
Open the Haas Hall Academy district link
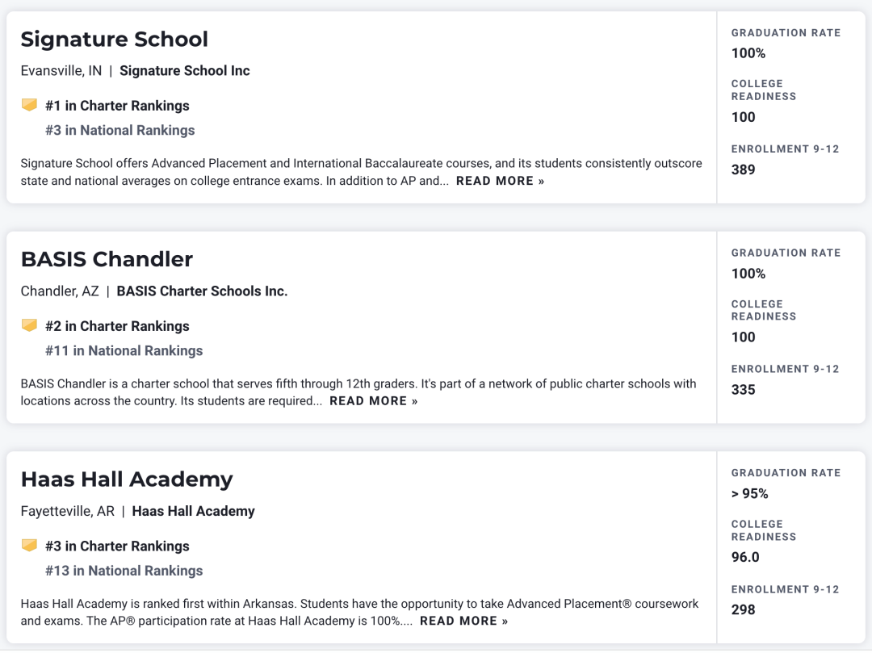click(x=193, y=511)
